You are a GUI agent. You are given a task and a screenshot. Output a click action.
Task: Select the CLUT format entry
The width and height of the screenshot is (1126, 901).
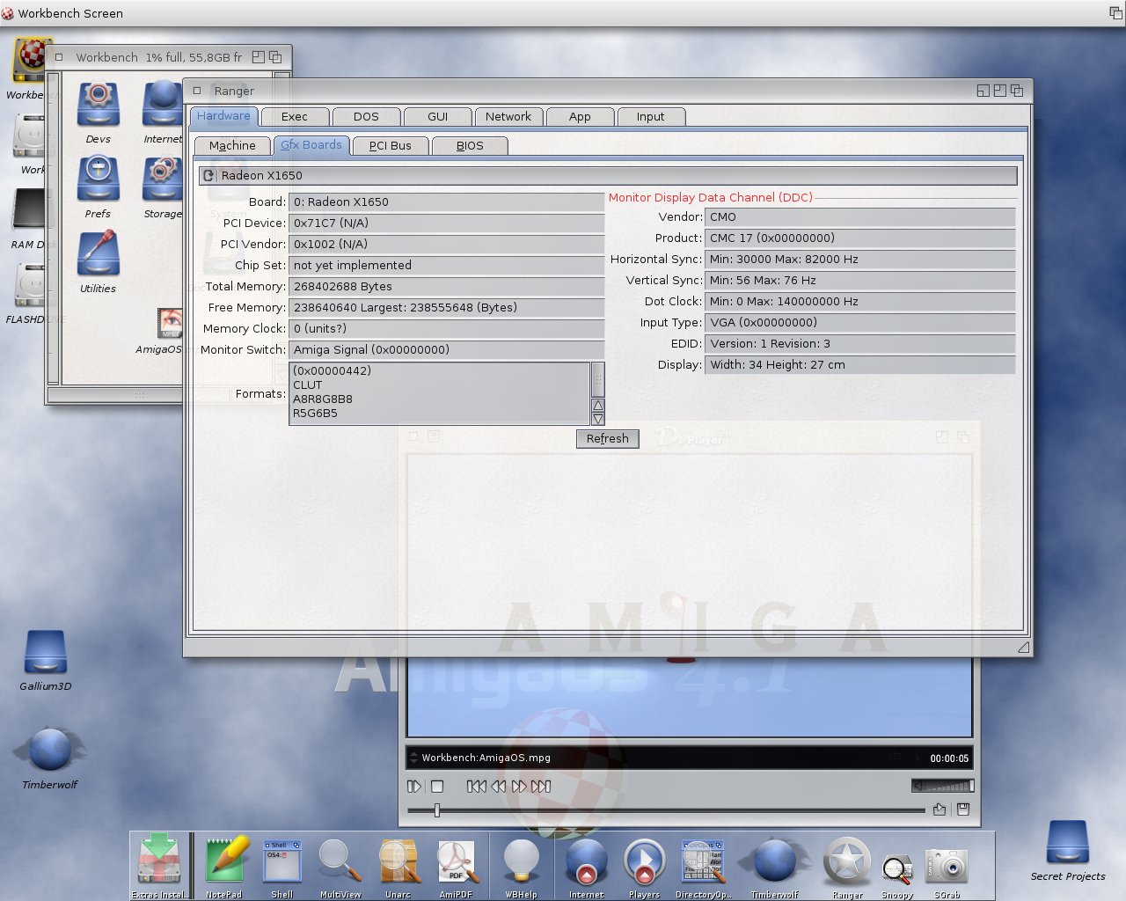pos(308,385)
